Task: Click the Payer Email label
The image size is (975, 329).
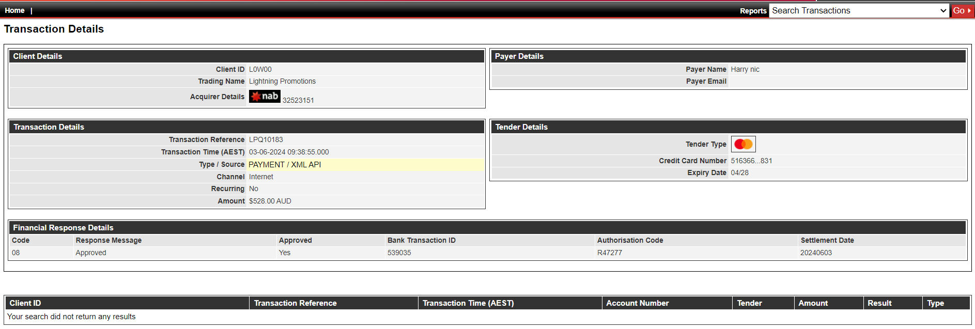Action: pos(706,81)
